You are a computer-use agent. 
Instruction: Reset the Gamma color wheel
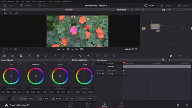[x=45, y=64]
